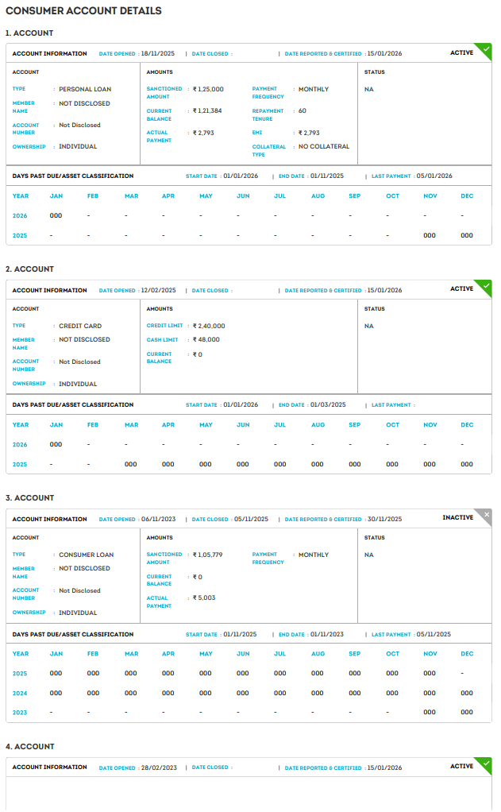Click 'Not Disclosed' account number in Account 1

79,126
